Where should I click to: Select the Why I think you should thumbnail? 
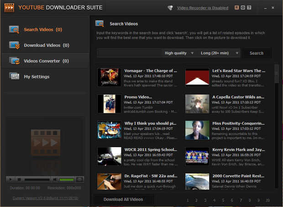109,130
